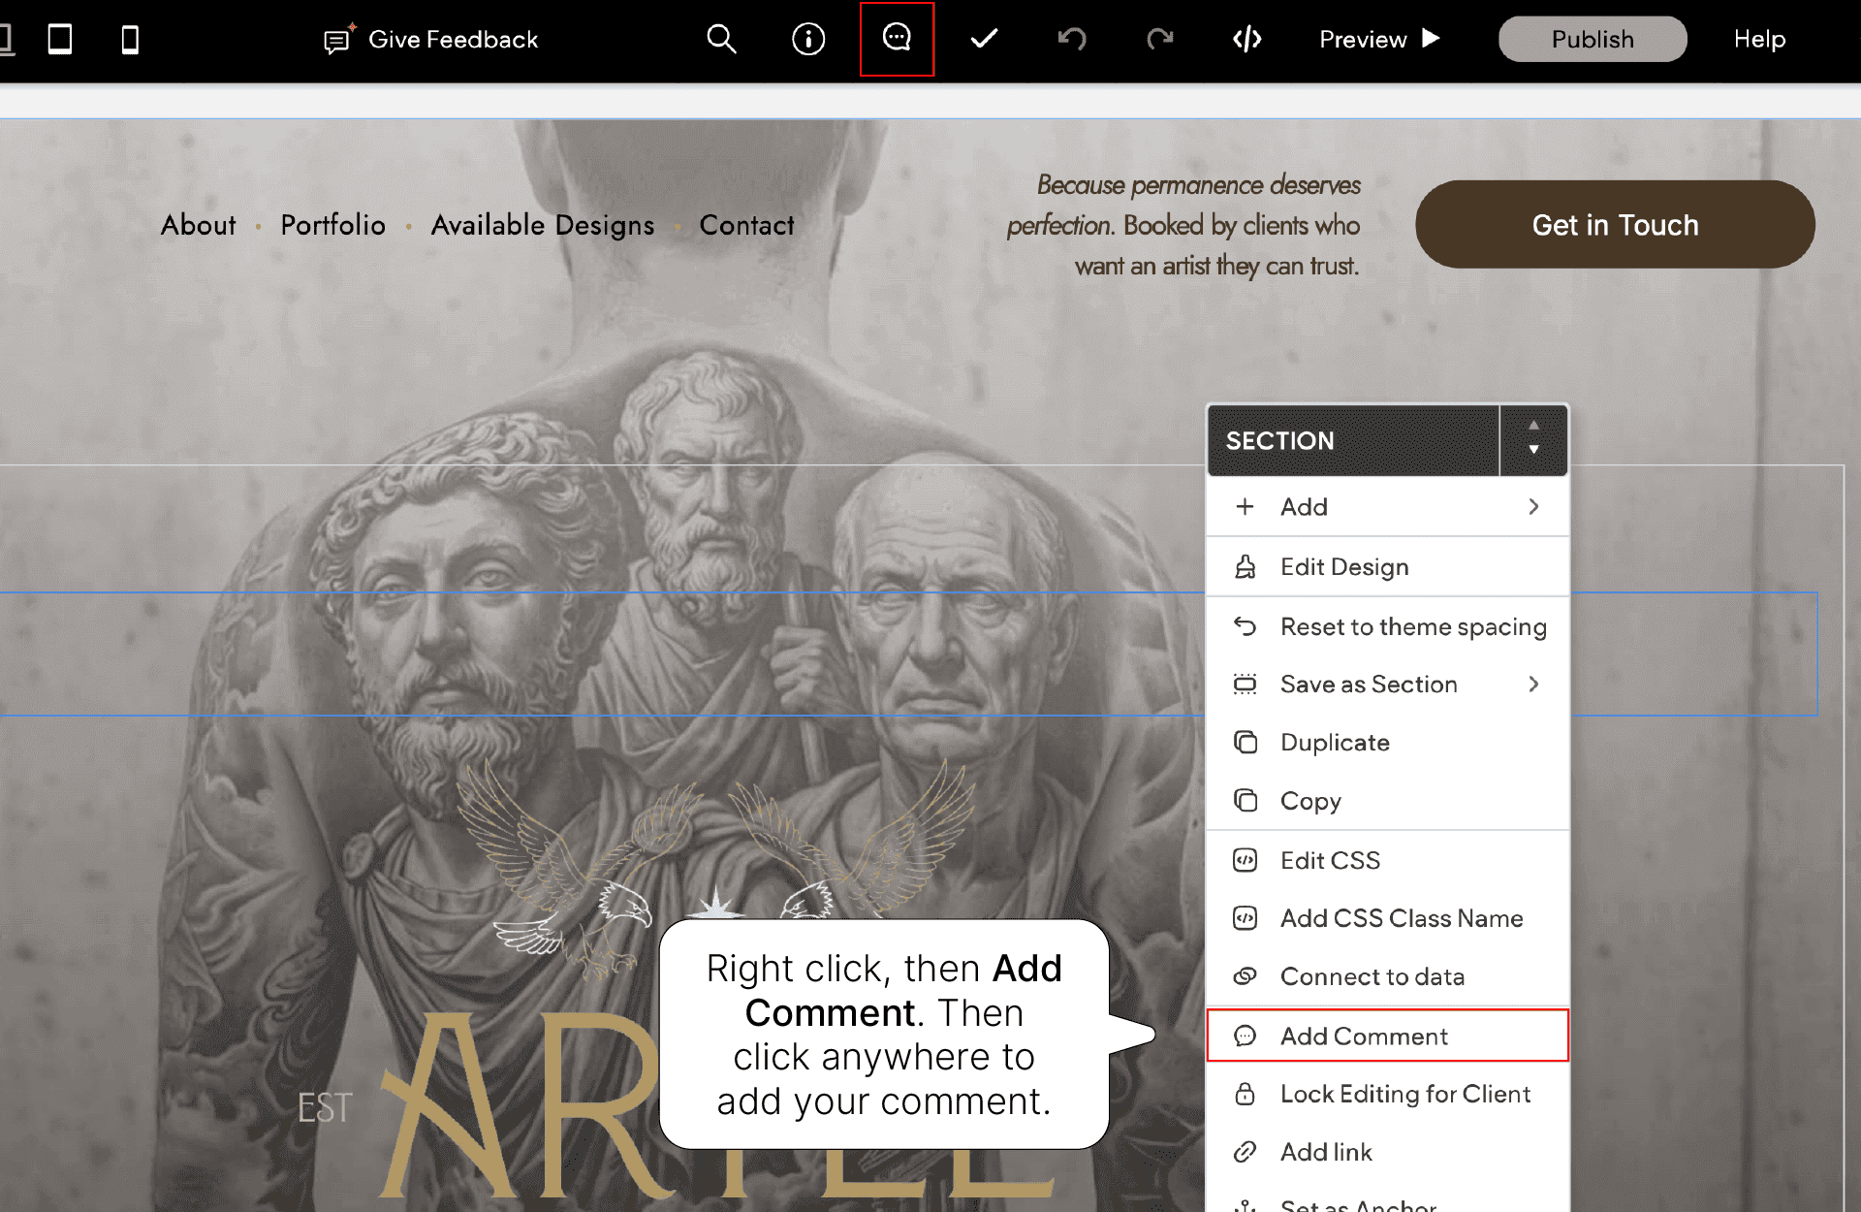Click the section up arrow stepper
Image resolution: width=1861 pixels, height=1212 pixels.
tap(1533, 426)
